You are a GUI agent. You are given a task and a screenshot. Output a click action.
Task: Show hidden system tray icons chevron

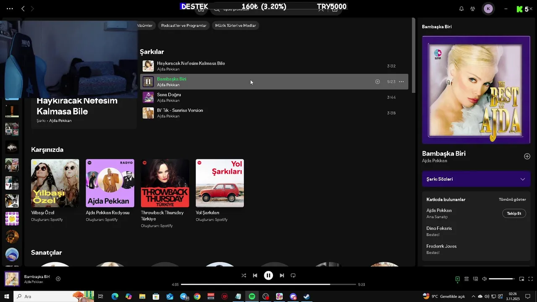click(x=474, y=297)
